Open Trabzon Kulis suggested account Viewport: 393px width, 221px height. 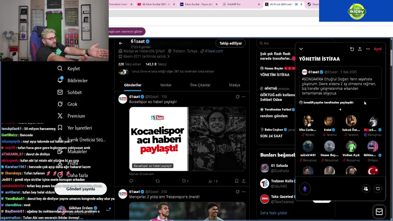pos(278,183)
